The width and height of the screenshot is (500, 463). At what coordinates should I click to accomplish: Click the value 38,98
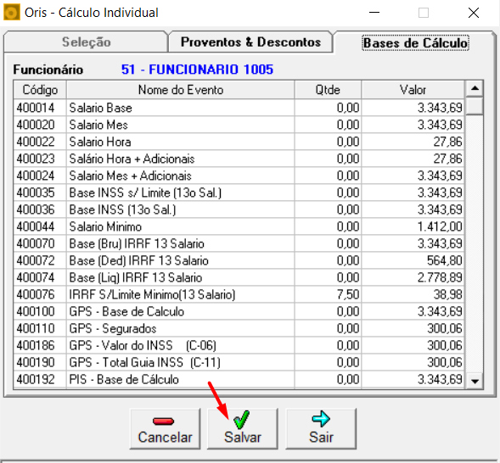(447, 294)
